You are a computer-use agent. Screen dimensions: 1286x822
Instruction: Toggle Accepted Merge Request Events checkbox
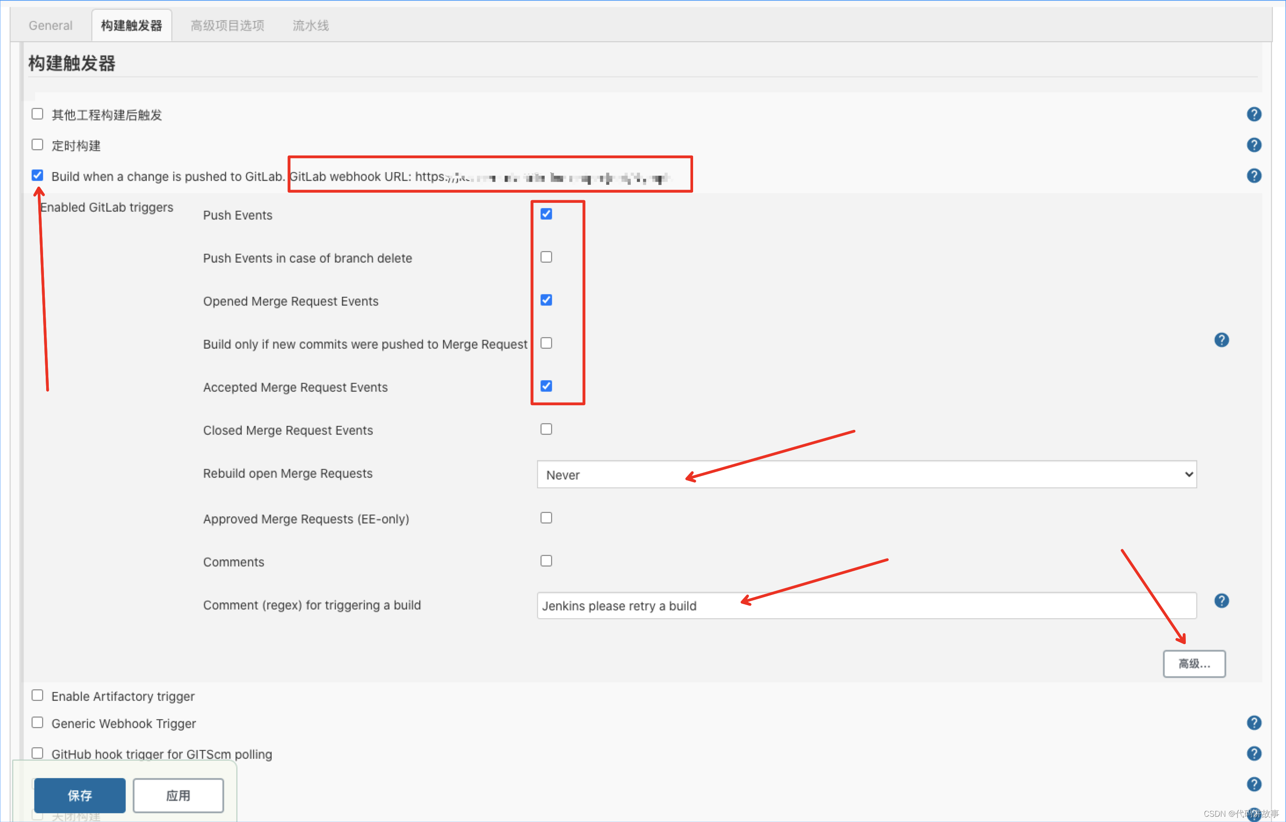coord(546,386)
